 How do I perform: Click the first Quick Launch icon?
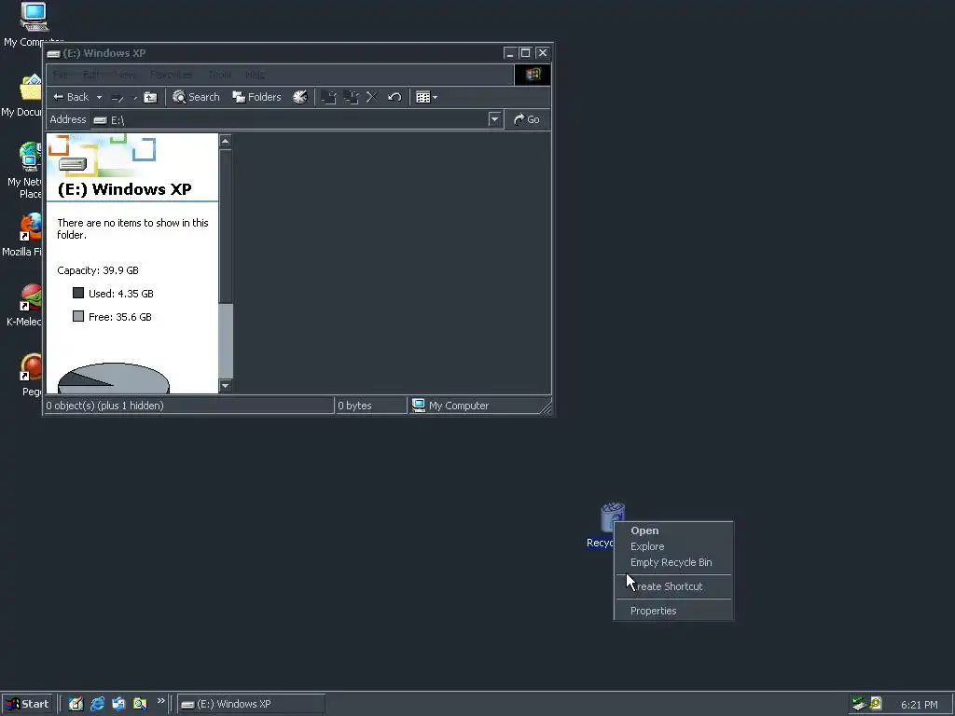76,704
